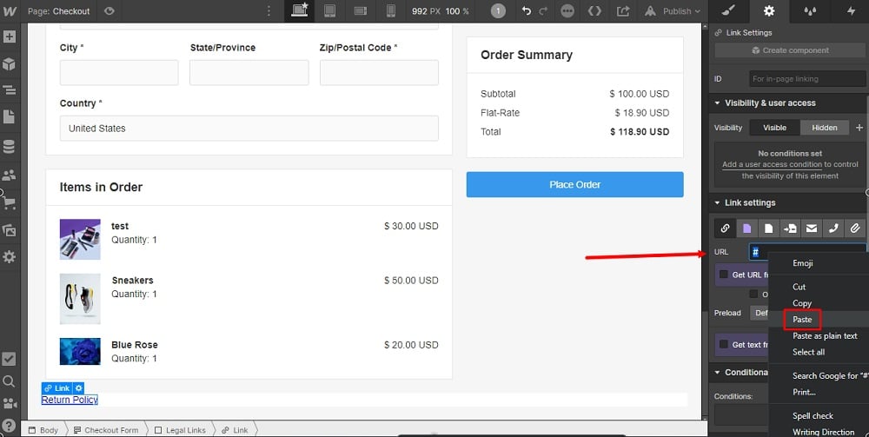Click the Return Policy link
Image resolution: width=869 pixels, height=437 pixels.
70,400
